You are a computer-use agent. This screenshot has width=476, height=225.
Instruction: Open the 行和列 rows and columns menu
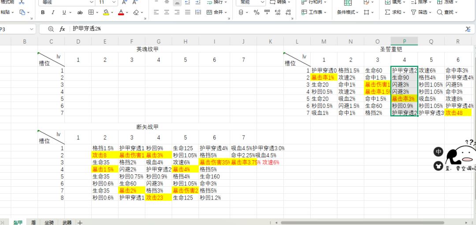point(314,2)
